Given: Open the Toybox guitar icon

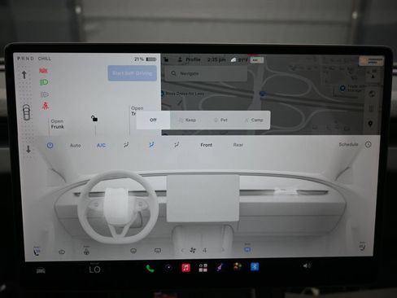Looking at the screenshot, I should click(x=220, y=267).
